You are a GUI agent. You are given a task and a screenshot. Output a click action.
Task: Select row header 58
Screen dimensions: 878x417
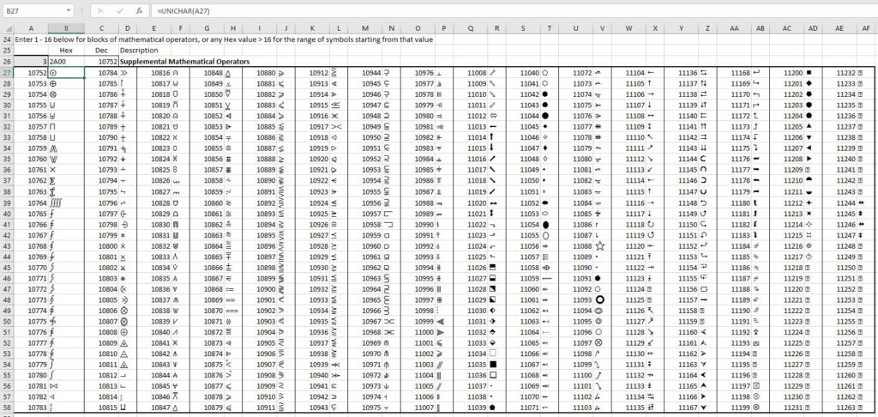pos(7,407)
